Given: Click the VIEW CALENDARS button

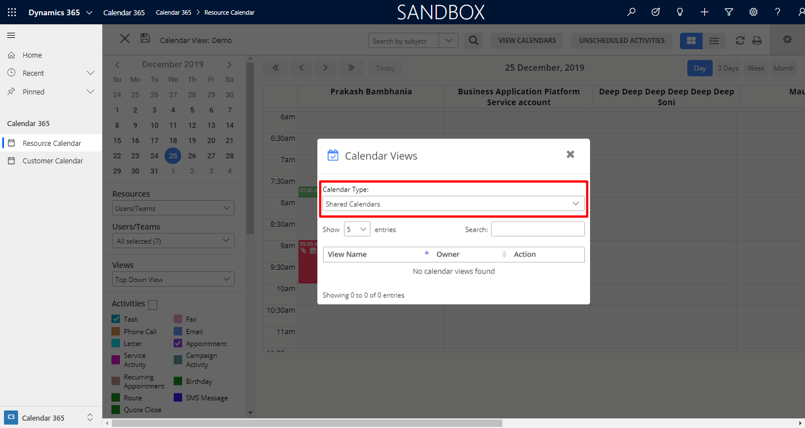Looking at the screenshot, I should (527, 41).
